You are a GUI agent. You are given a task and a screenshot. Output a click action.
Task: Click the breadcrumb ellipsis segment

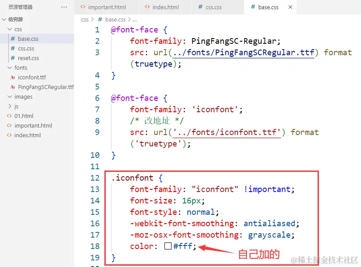pyautogui.click(x=135, y=20)
